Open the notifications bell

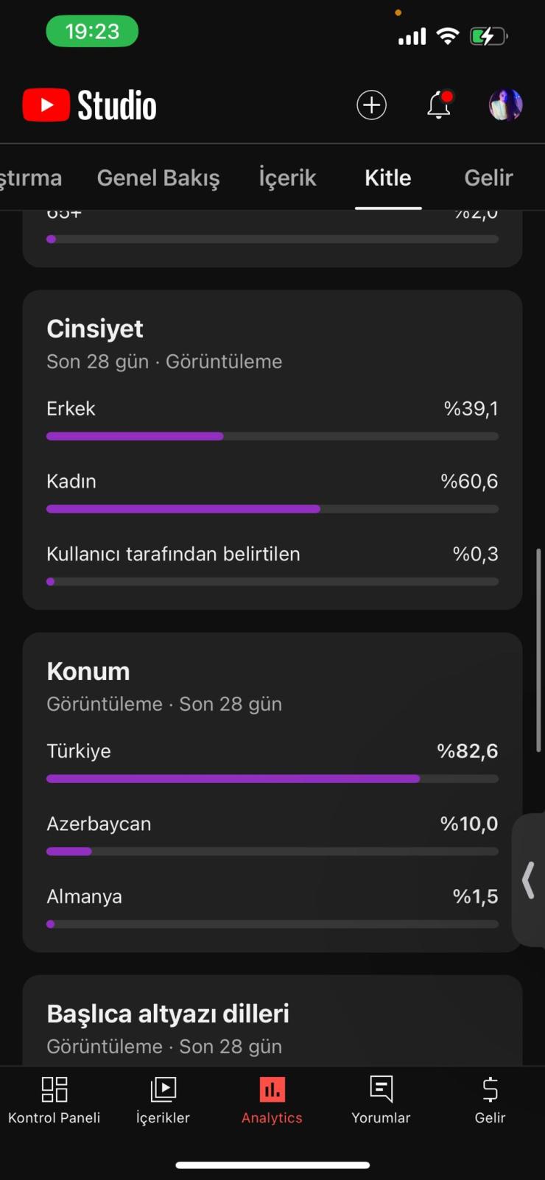coord(439,105)
